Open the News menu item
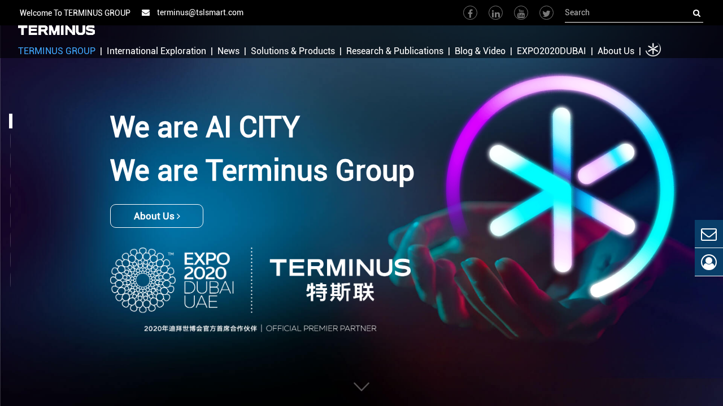 click(228, 50)
